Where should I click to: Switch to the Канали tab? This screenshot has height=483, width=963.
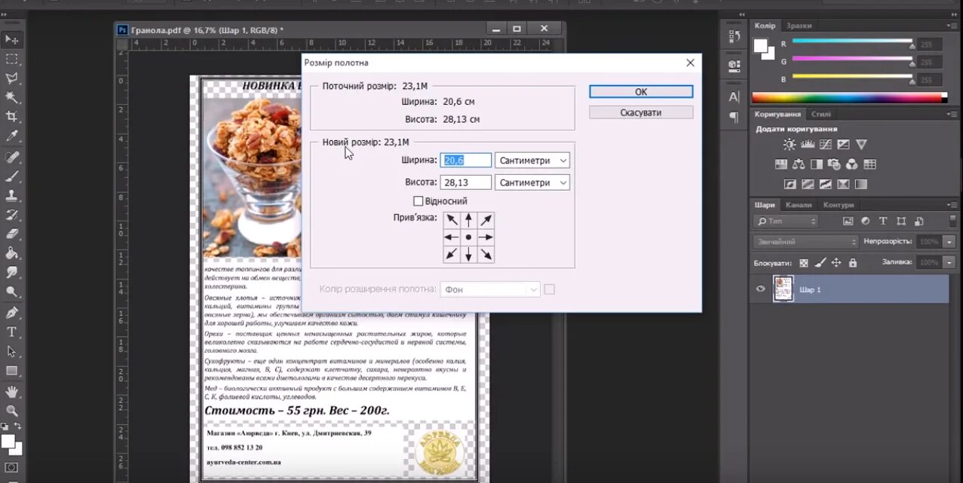(799, 205)
